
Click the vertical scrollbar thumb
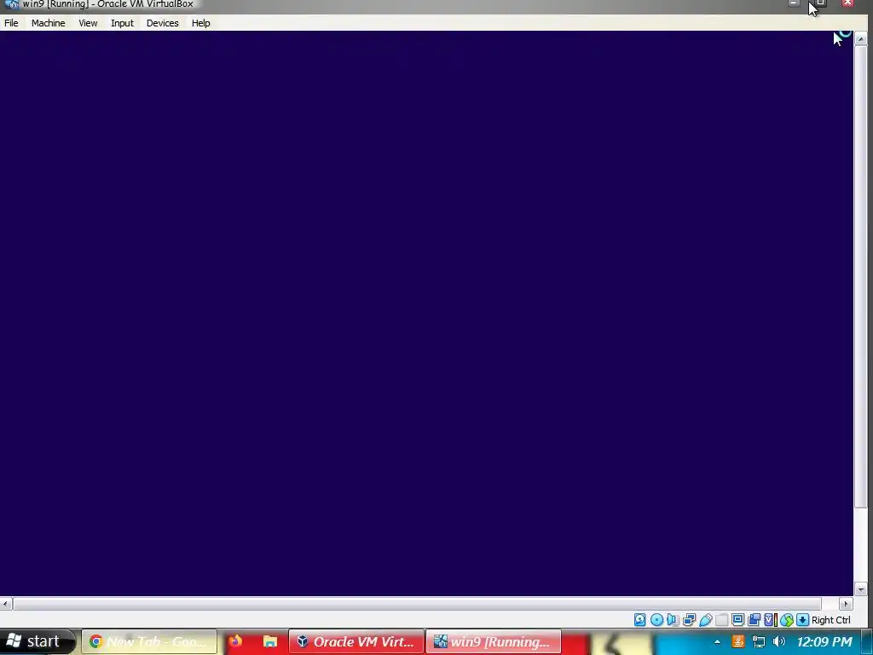click(861, 277)
